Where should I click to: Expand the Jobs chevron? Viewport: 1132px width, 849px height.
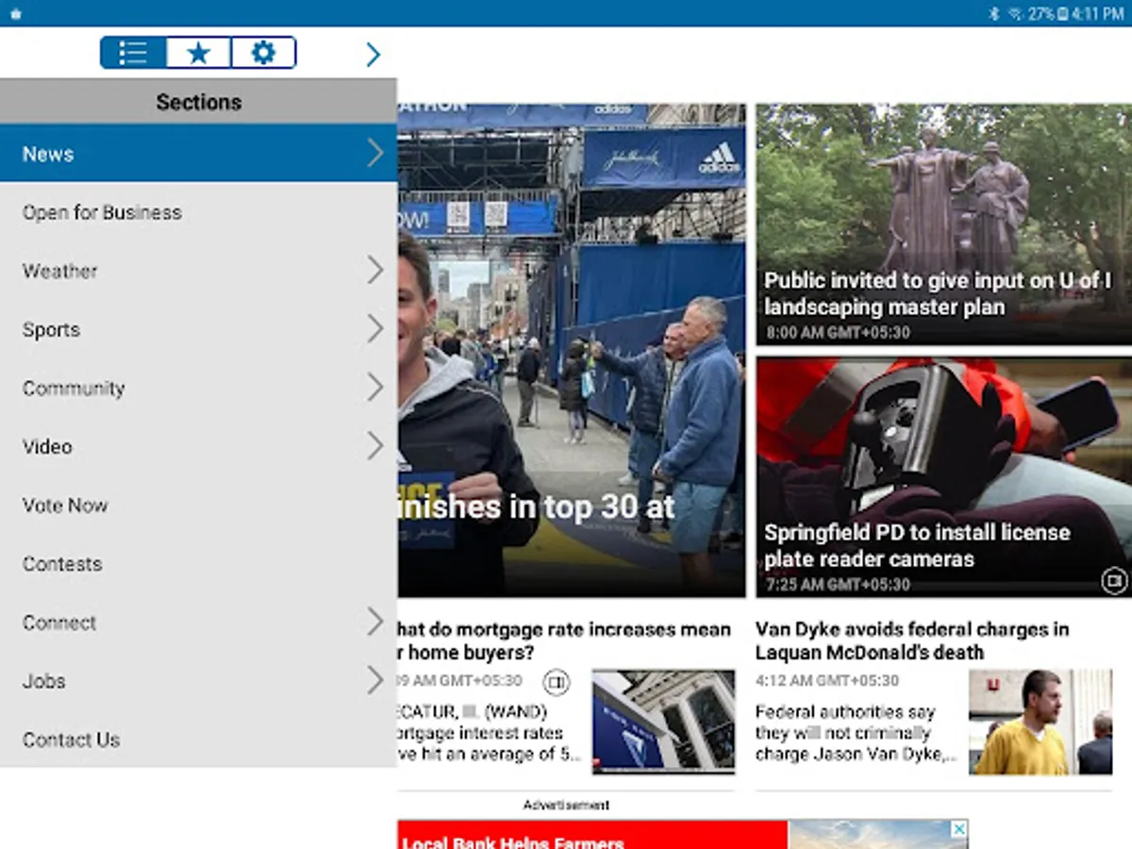[x=375, y=680]
